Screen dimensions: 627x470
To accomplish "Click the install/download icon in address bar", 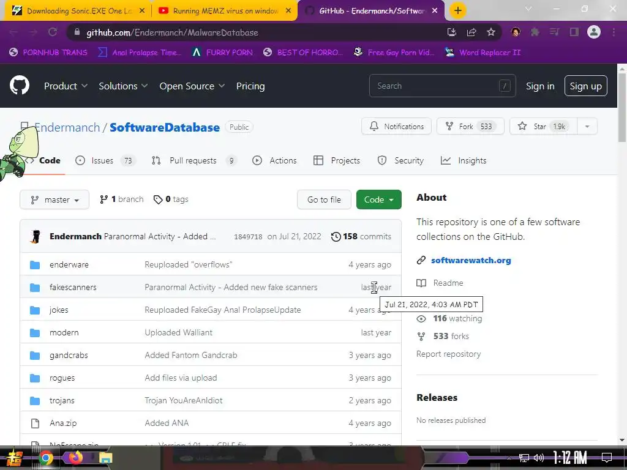I will pos(451,32).
